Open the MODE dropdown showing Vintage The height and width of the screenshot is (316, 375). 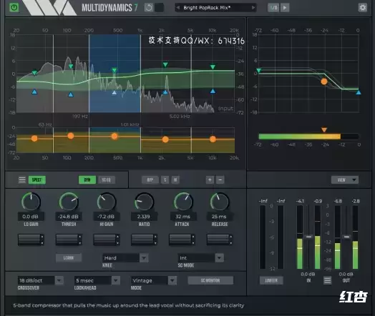[x=154, y=280]
